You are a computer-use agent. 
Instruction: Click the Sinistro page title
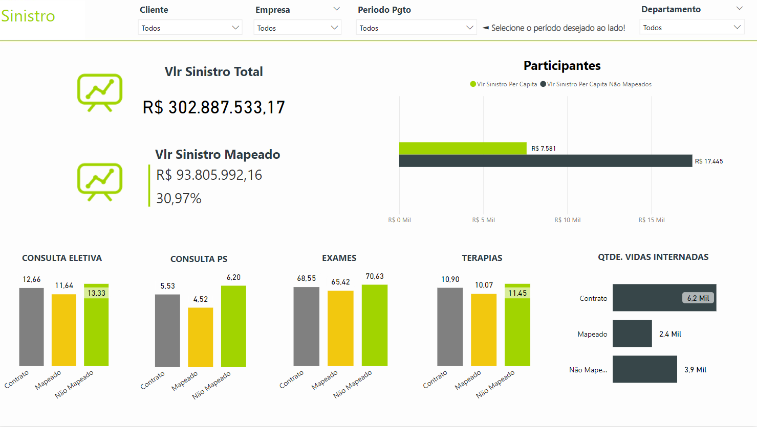click(28, 16)
